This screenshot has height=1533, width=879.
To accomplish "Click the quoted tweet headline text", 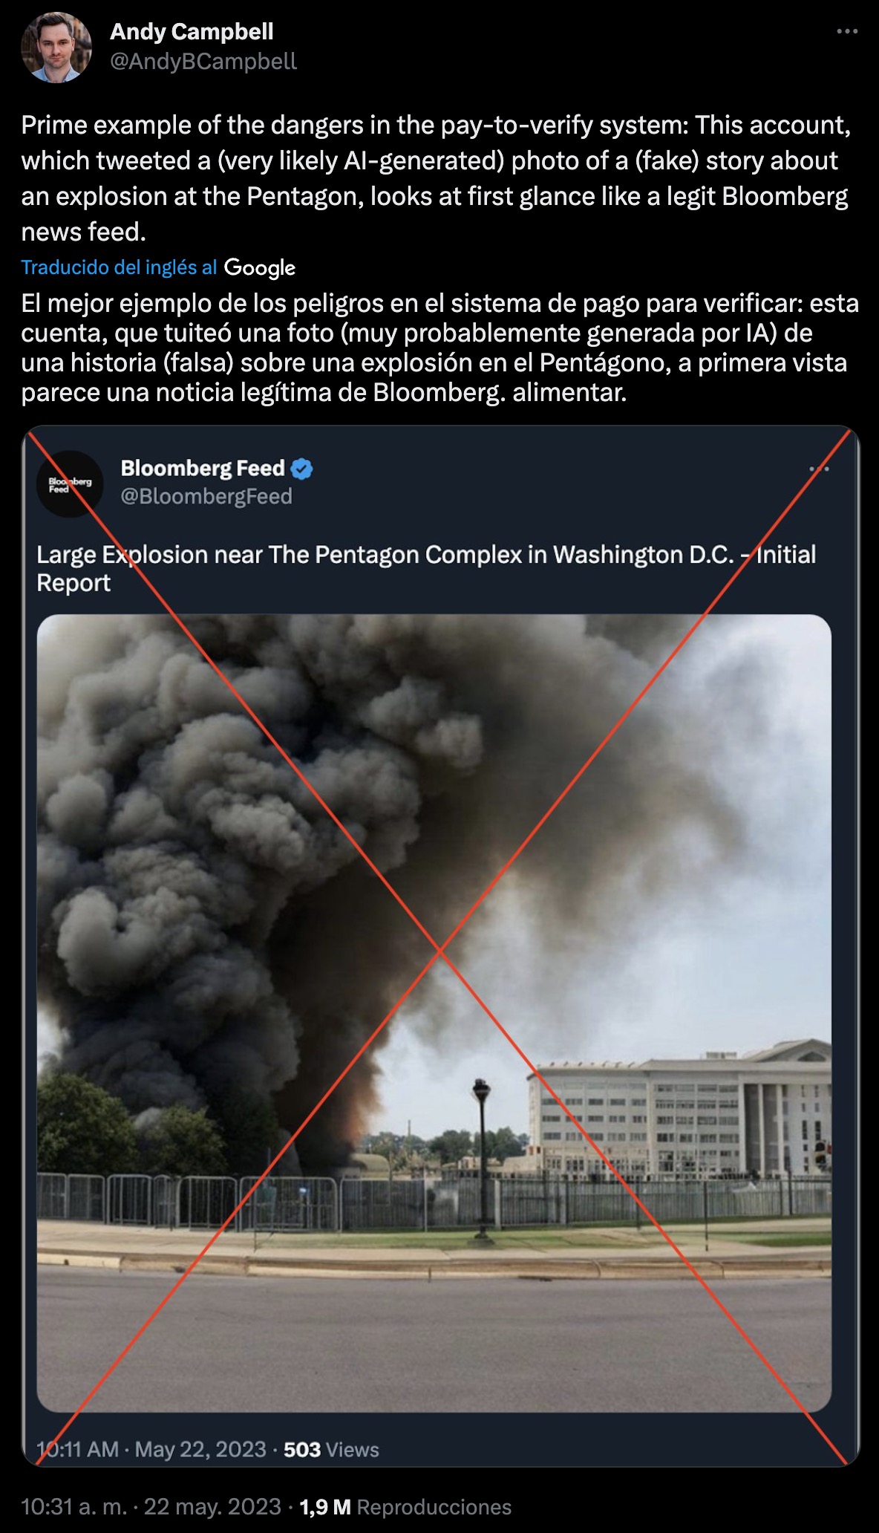I will [426, 568].
